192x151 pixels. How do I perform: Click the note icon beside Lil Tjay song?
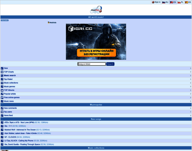[x=2, y=141]
